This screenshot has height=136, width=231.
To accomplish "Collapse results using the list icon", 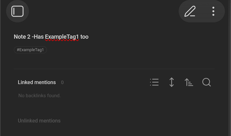I will coord(154,82).
